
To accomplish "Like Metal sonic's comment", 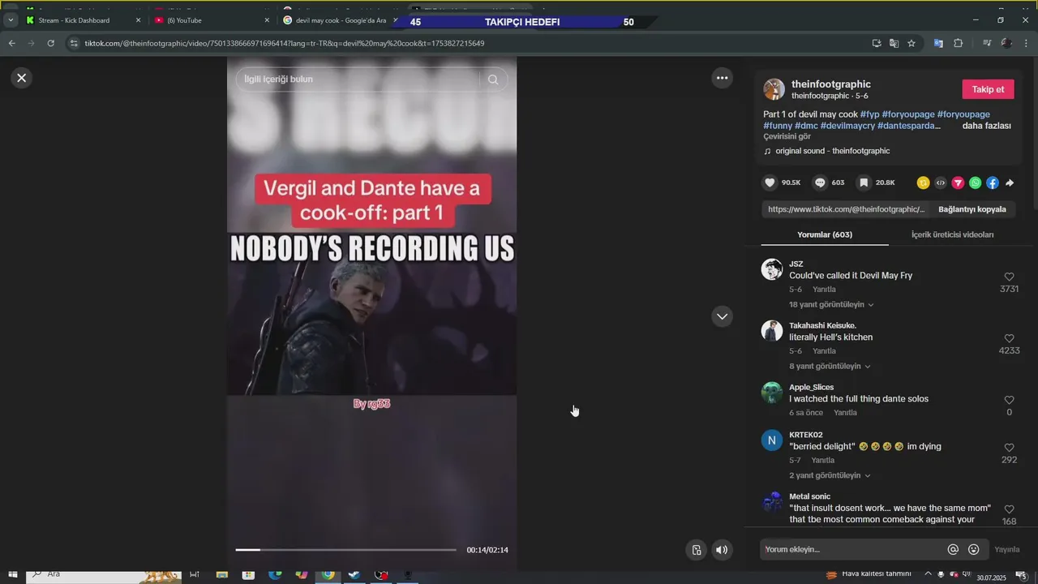I will coord(1009,509).
